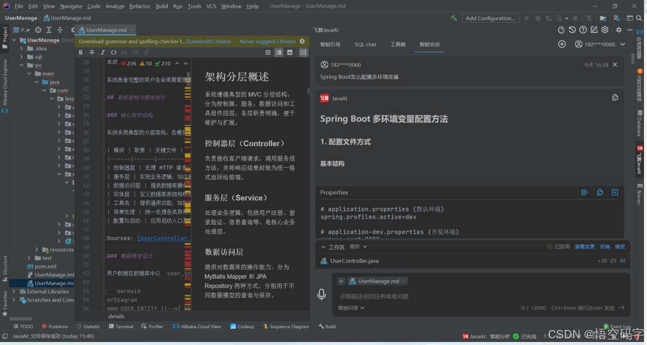Image resolution: width=647 pixels, height=345 pixels.
Task: Go to next highlighted error arrow
Action: click(x=186, y=63)
